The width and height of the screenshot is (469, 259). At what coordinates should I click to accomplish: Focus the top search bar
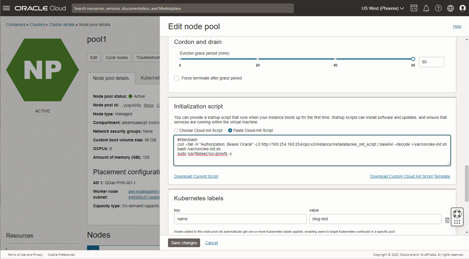tap(183, 8)
